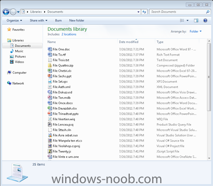Select the File Veertien.wiq icon

coord(50,119)
